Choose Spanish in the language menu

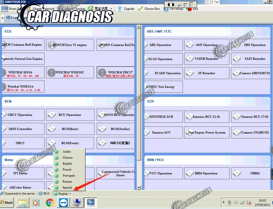click(69, 187)
